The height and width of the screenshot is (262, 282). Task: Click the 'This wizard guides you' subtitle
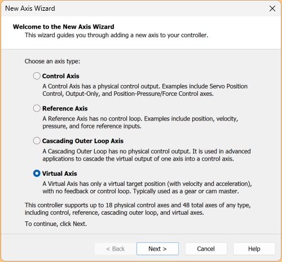pyautogui.click(x=117, y=35)
